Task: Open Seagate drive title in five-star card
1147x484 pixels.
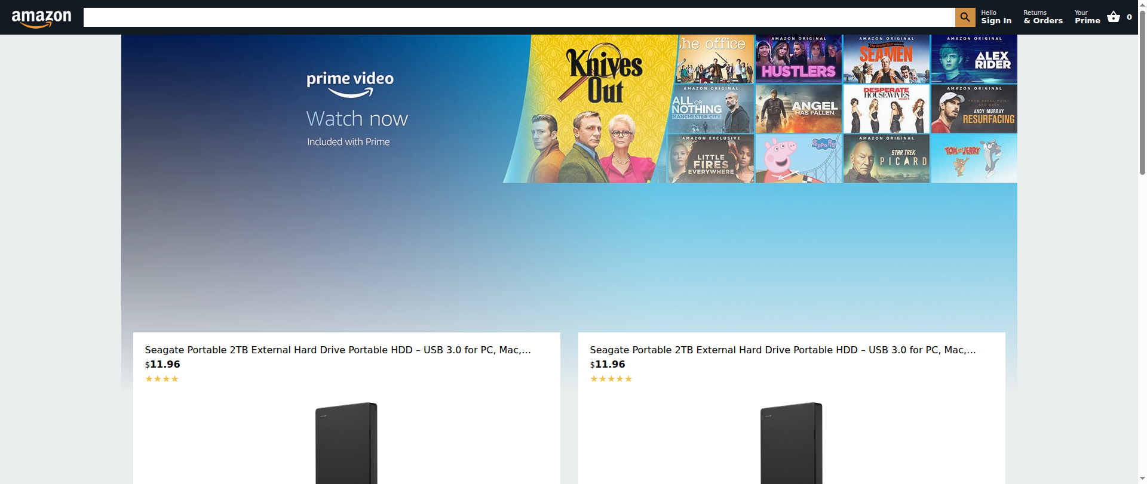Action: 783,350
